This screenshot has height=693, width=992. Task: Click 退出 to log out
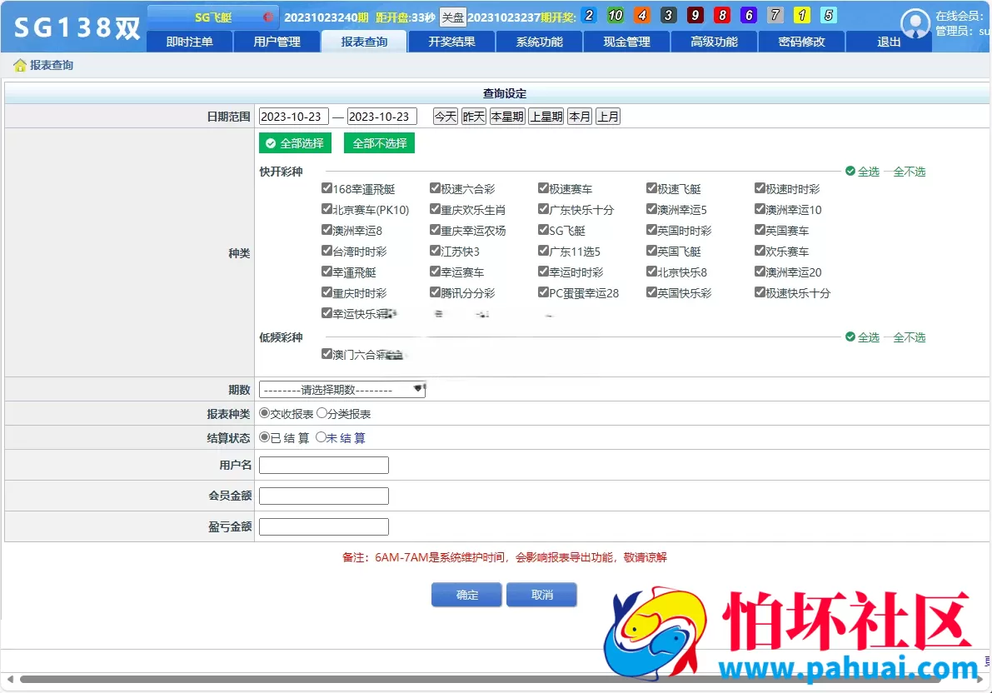pos(888,42)
